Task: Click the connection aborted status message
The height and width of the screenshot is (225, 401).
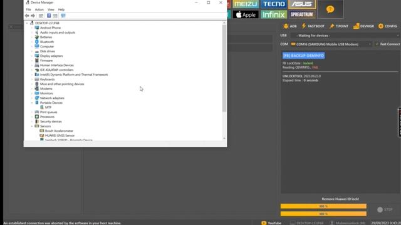Action: tap(62, 223)
